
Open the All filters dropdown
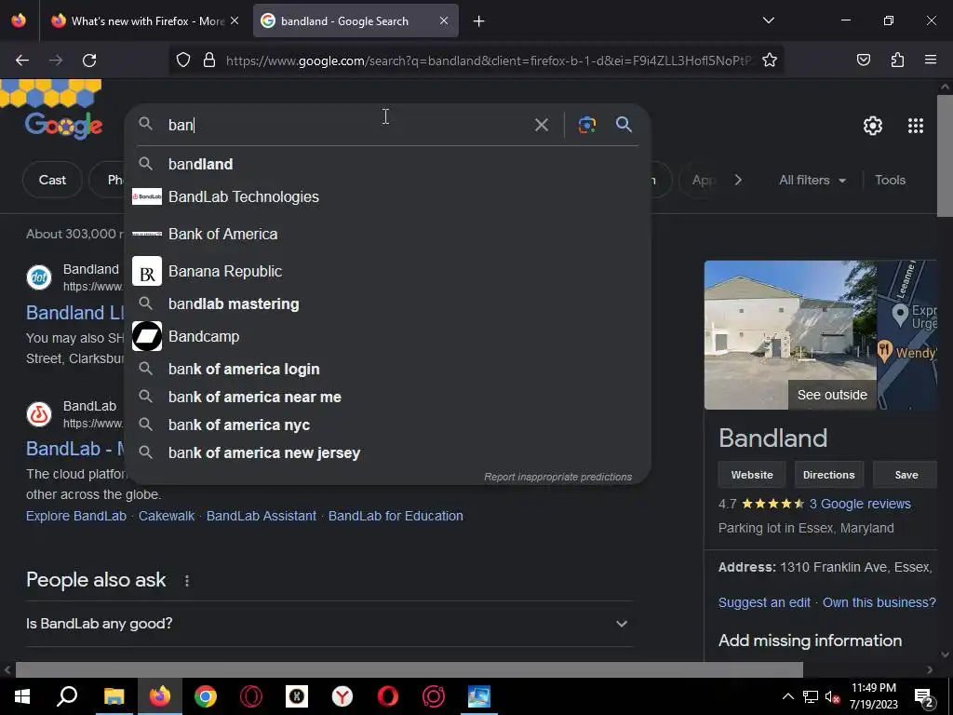812,180
